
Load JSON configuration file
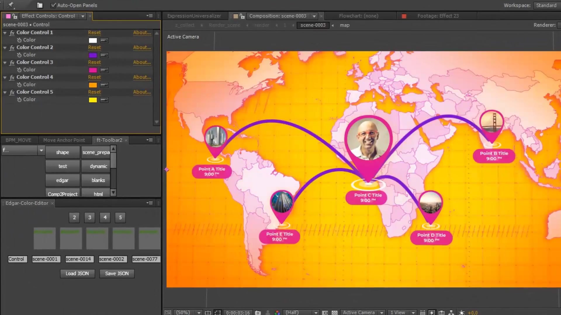point(77,273)
